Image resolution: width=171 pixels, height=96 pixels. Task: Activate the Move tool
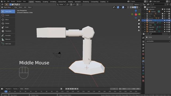pyautogui.click(x=8, y=19)
